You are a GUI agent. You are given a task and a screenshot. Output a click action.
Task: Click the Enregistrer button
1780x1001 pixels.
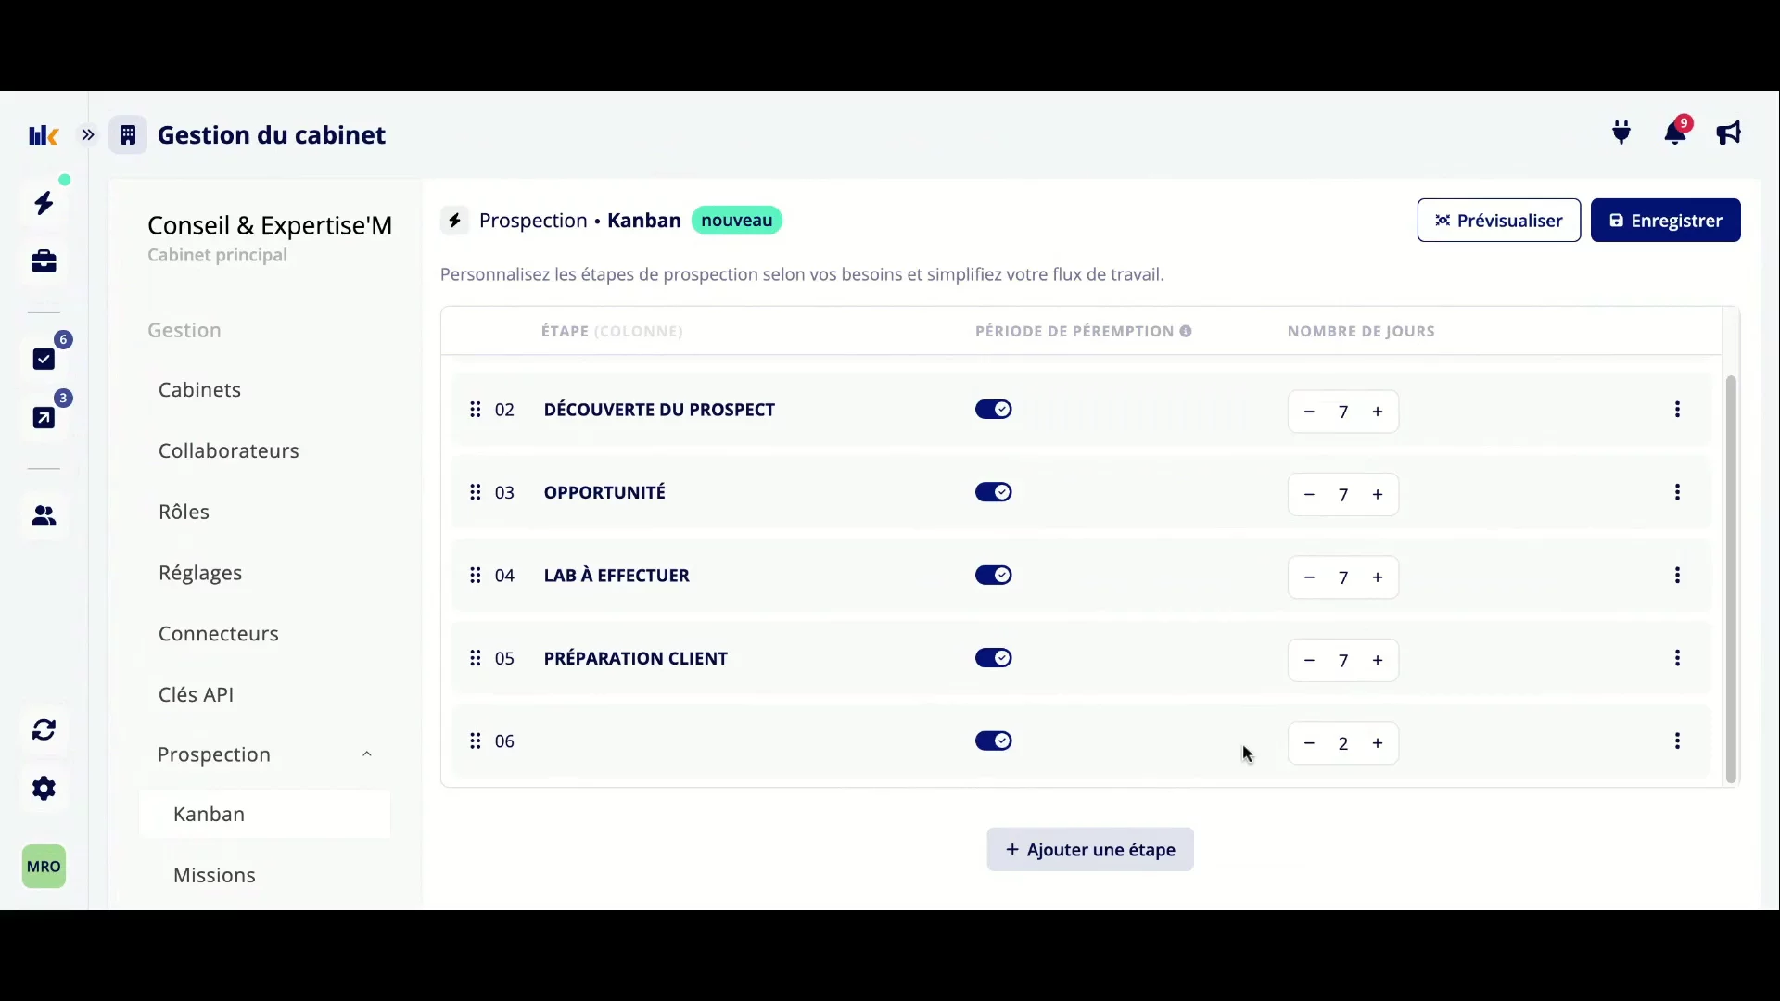point(1665,221)
